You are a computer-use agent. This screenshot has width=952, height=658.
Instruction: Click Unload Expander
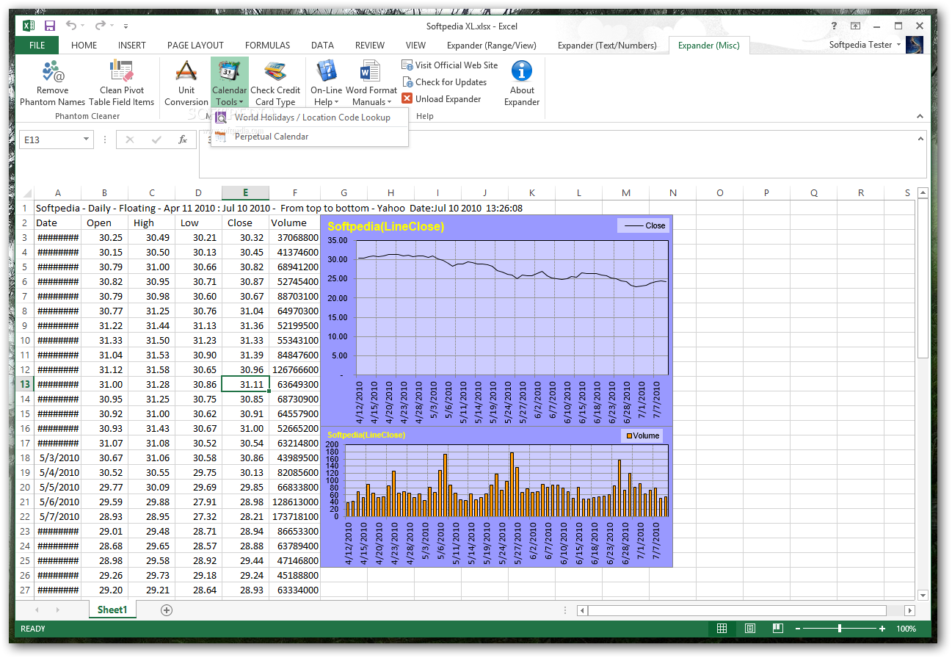click(441, 99)
